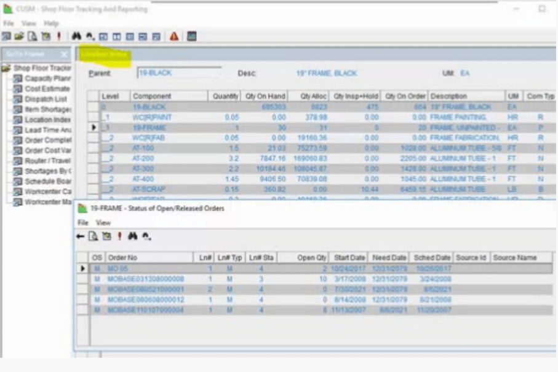This screenshot has height=372, width=558.
Task: Click the Capacity Planning tree icon
Action: point(17,79)
